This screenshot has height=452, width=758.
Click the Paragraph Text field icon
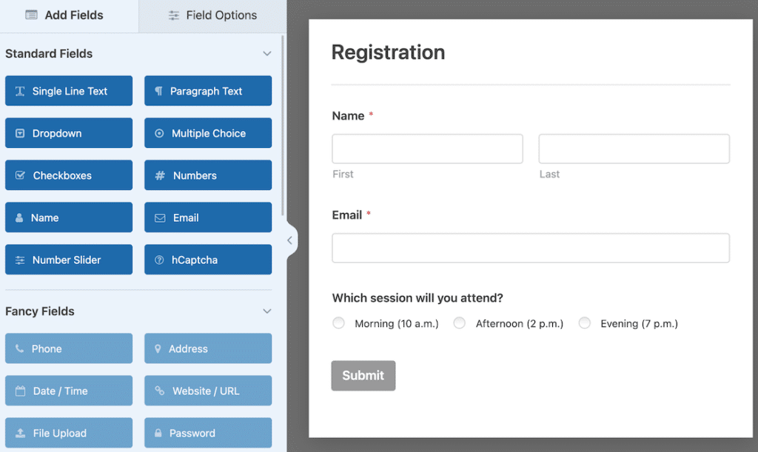pos(207,90)
